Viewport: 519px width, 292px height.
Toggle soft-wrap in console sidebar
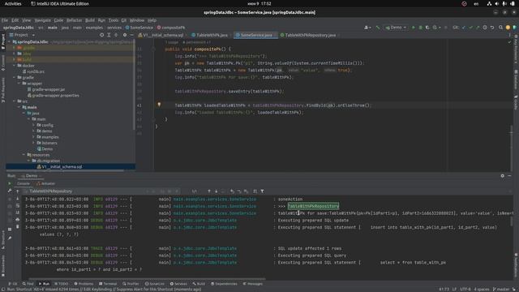tap(18, 206)
